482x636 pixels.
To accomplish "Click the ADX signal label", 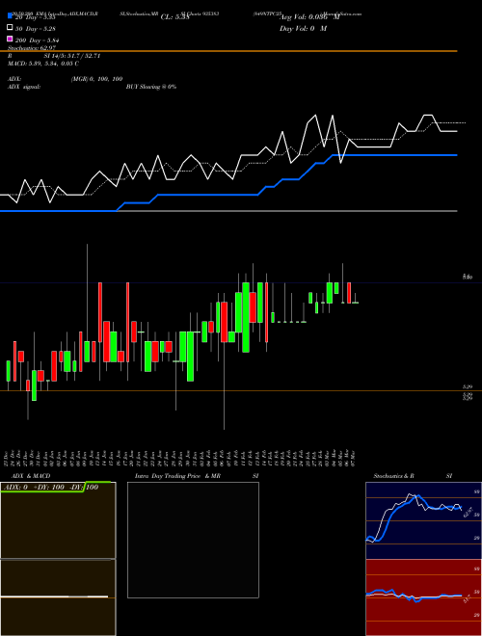I will click(24, 87).
